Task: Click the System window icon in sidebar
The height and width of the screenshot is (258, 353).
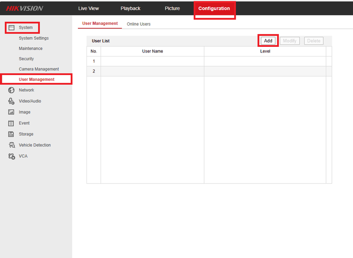Action: point(11,28)
